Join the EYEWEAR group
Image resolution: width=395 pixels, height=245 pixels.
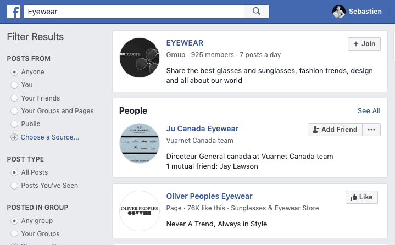[x=364, y=44]
